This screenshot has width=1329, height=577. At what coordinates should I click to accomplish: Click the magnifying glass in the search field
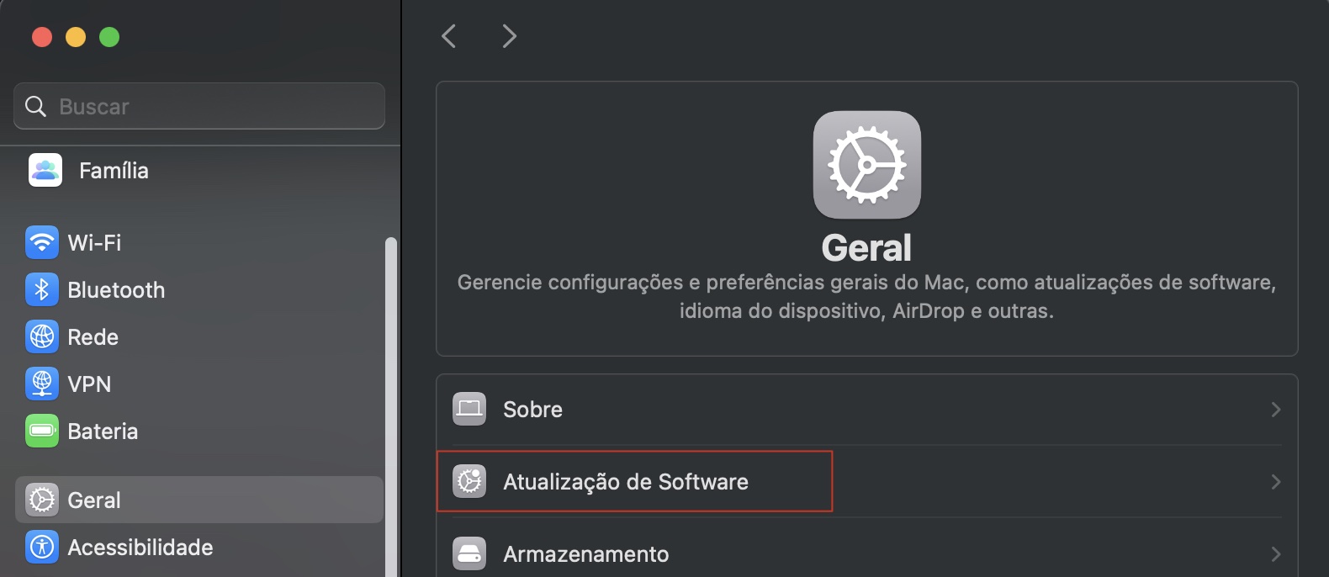point(34,106)
